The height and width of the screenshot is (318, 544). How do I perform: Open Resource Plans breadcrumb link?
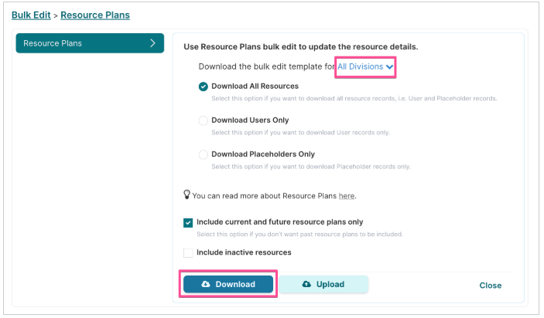pos(95,15)
